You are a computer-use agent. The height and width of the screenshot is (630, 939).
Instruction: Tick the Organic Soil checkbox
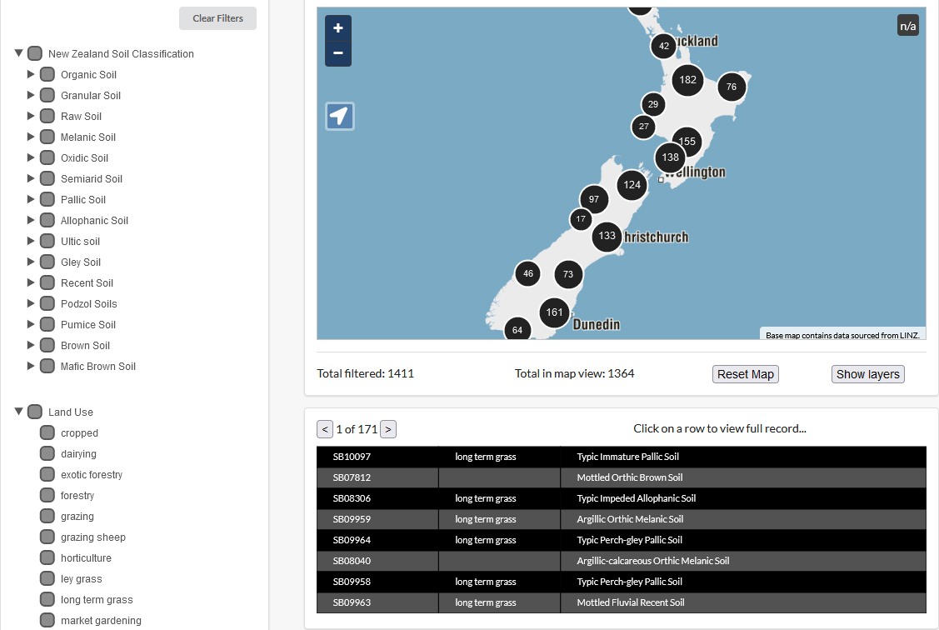47,74
